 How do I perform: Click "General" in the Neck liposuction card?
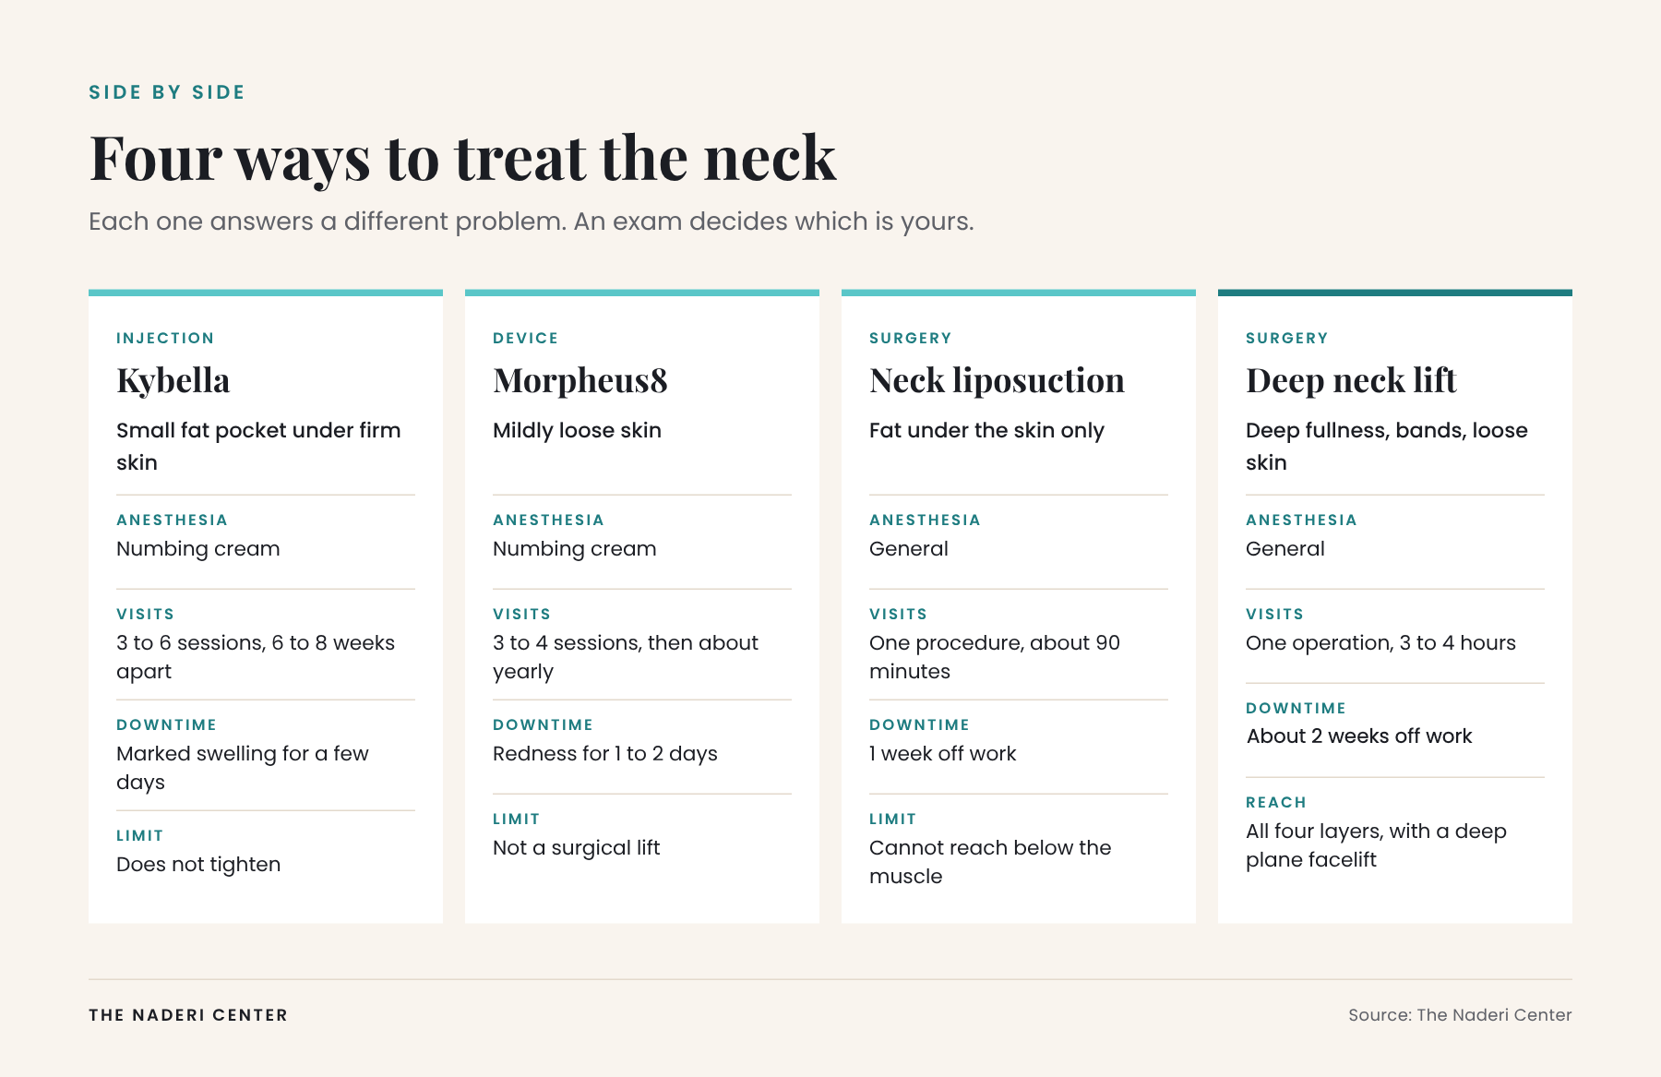[x=909, y=549]
